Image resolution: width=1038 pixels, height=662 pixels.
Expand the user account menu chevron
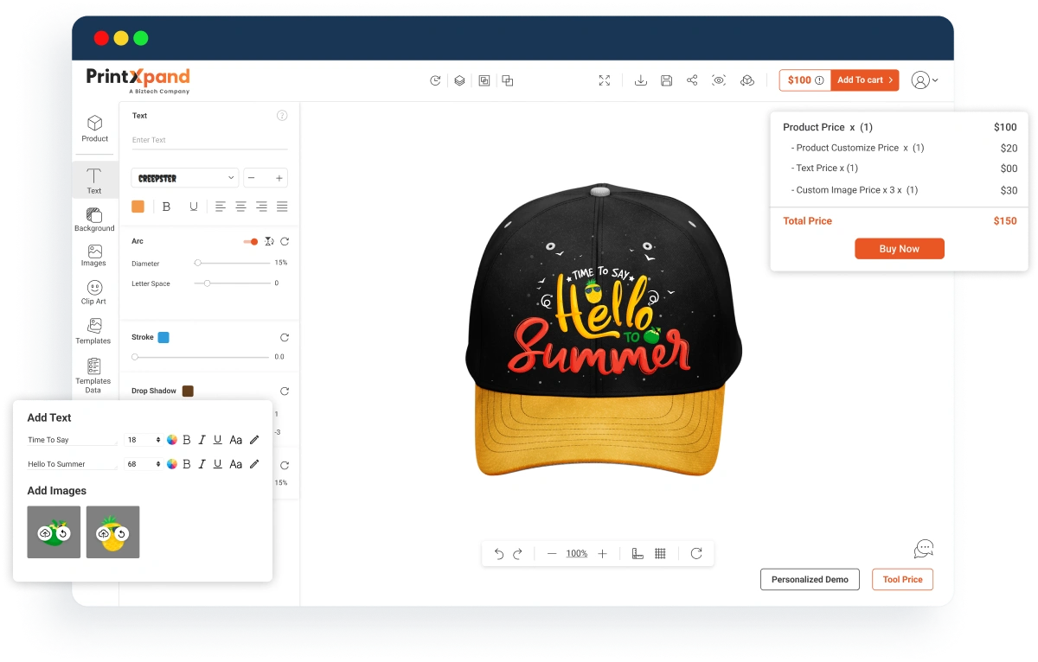pos(935,80)
